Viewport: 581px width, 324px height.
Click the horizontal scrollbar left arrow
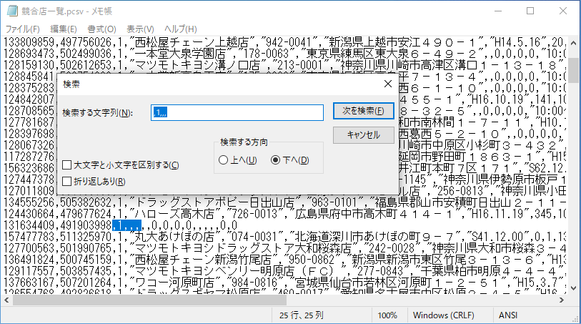(6, 300)
